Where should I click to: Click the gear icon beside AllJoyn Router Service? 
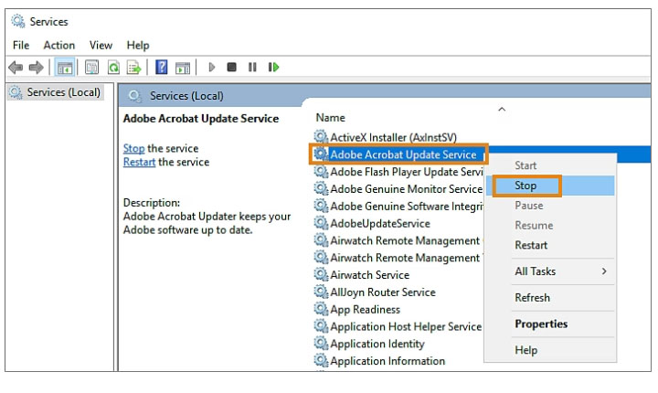(x=321, y=292)
